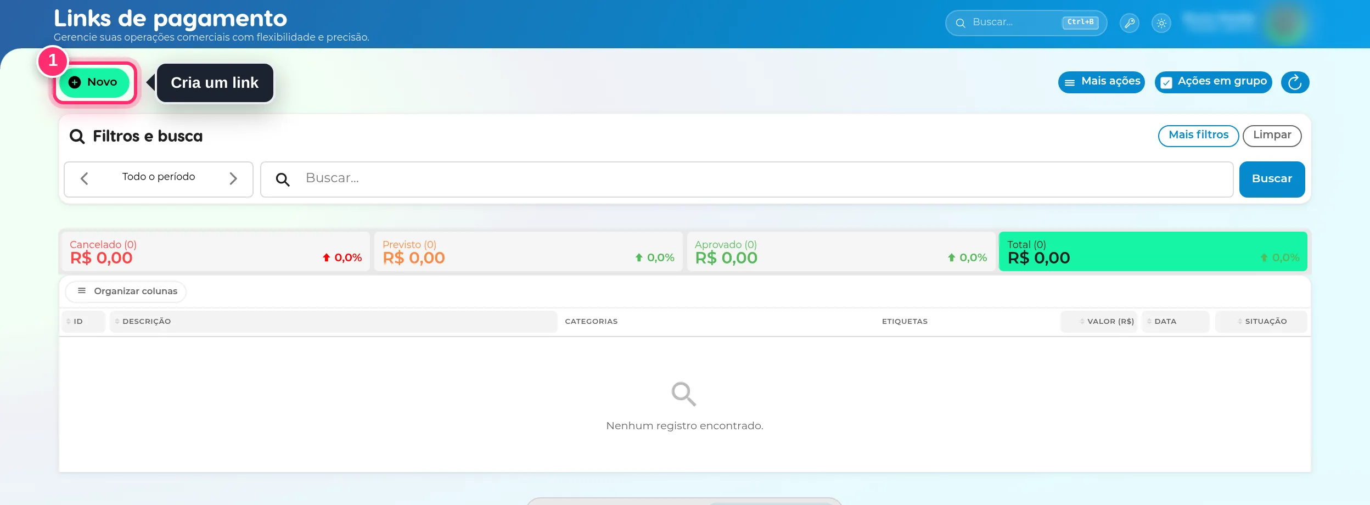Open the Mais ações menu
This screenshot has height=505, width=1370.
pos(1102,82)
